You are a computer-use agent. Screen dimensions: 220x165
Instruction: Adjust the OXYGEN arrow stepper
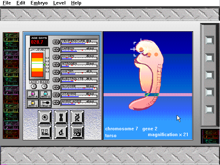56,57
